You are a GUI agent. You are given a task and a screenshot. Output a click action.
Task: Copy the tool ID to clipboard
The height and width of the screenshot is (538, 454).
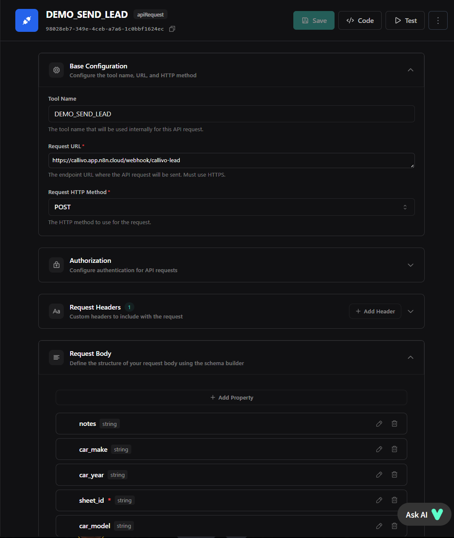click(x=172, y=29)
